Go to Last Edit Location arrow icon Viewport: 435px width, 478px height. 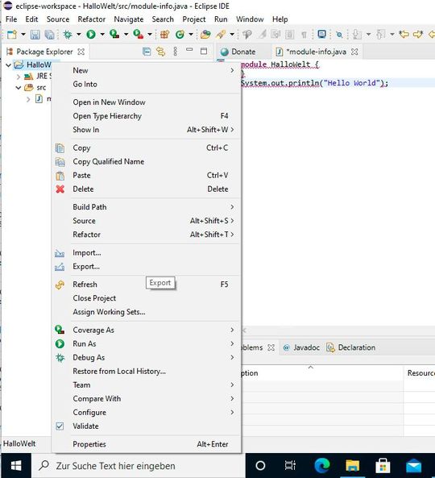point(404,34)
